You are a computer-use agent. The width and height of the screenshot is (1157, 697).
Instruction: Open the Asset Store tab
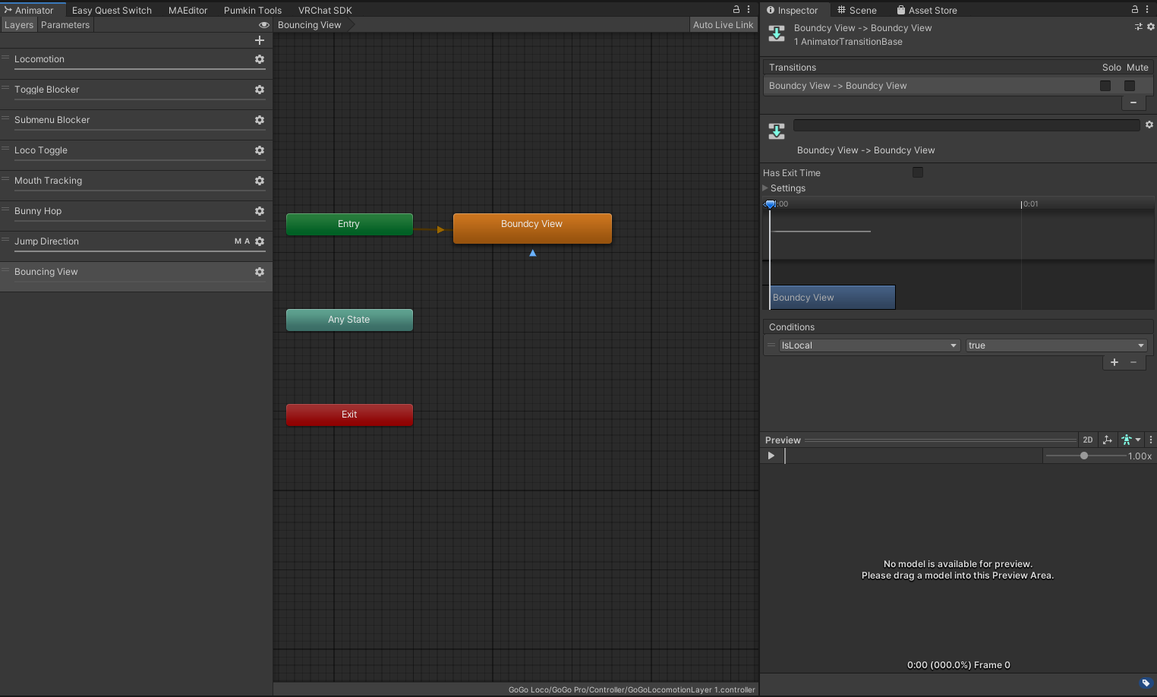(926, 10)
